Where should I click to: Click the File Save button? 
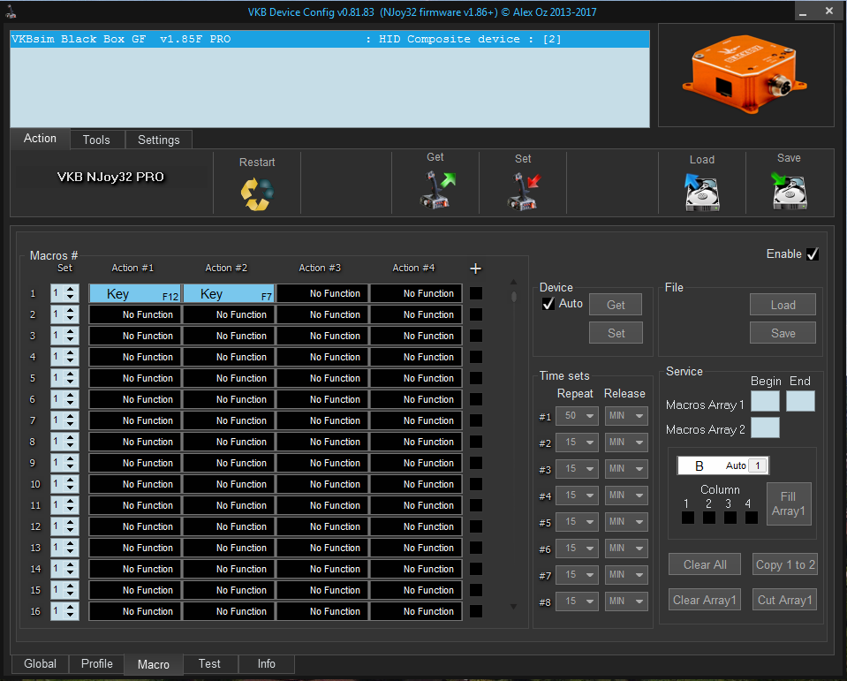click(x=783, y=333)
